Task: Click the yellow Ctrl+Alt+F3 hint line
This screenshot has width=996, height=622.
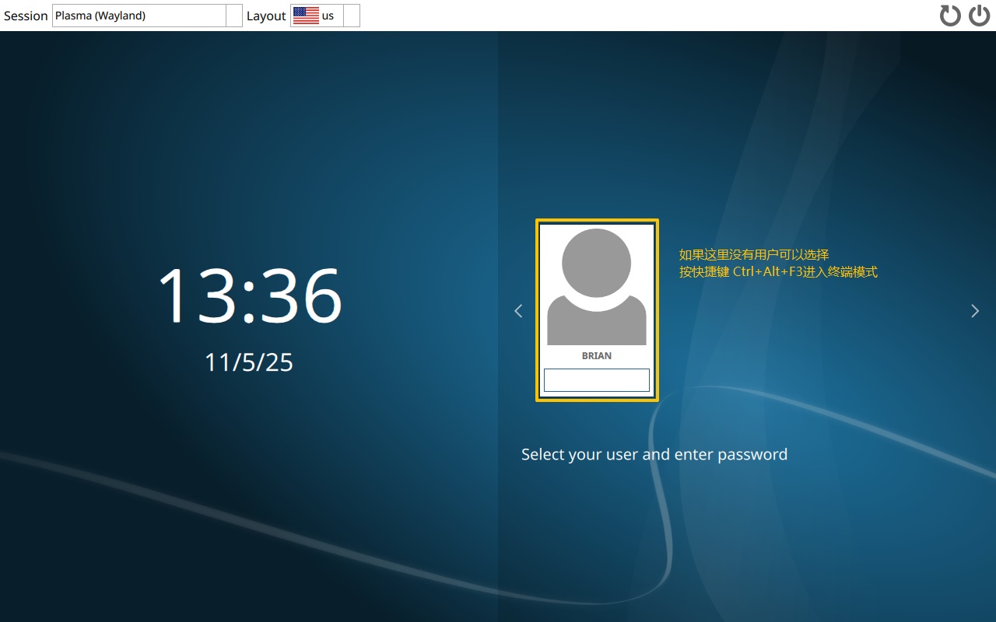Action: tap(778, 272)
